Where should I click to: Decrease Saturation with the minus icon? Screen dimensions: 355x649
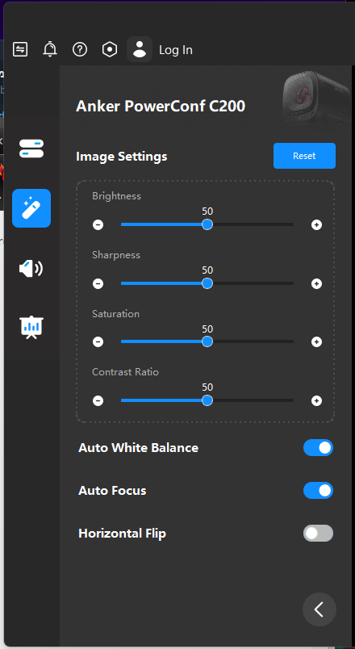tap(98, 342)
